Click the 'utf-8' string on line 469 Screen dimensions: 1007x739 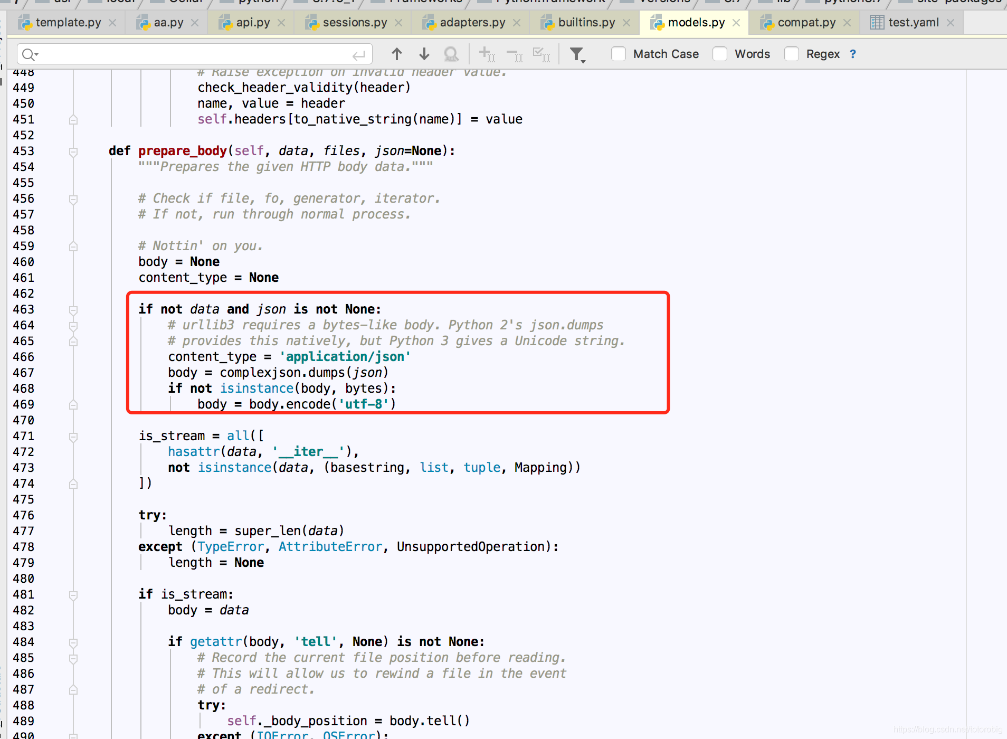point(364,404)
